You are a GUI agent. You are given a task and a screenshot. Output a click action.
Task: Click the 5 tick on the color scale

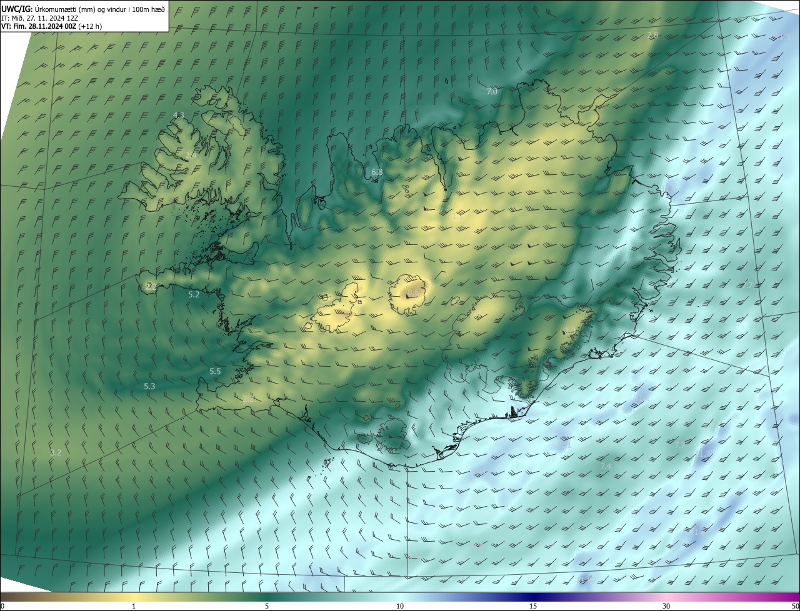pyautogui.click(x=267, y=606)
